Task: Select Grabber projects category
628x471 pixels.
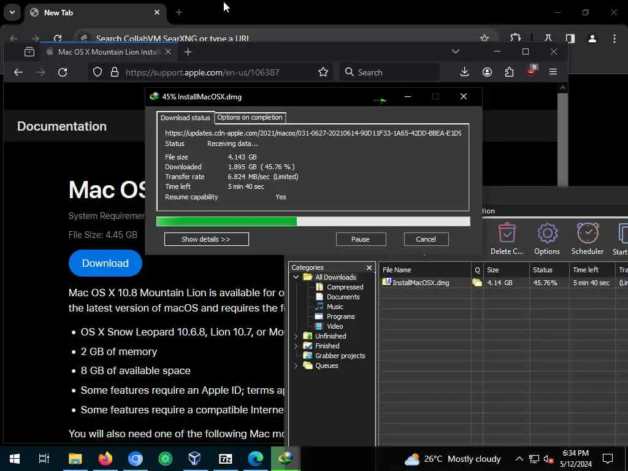Action: [x=340, y=356]
